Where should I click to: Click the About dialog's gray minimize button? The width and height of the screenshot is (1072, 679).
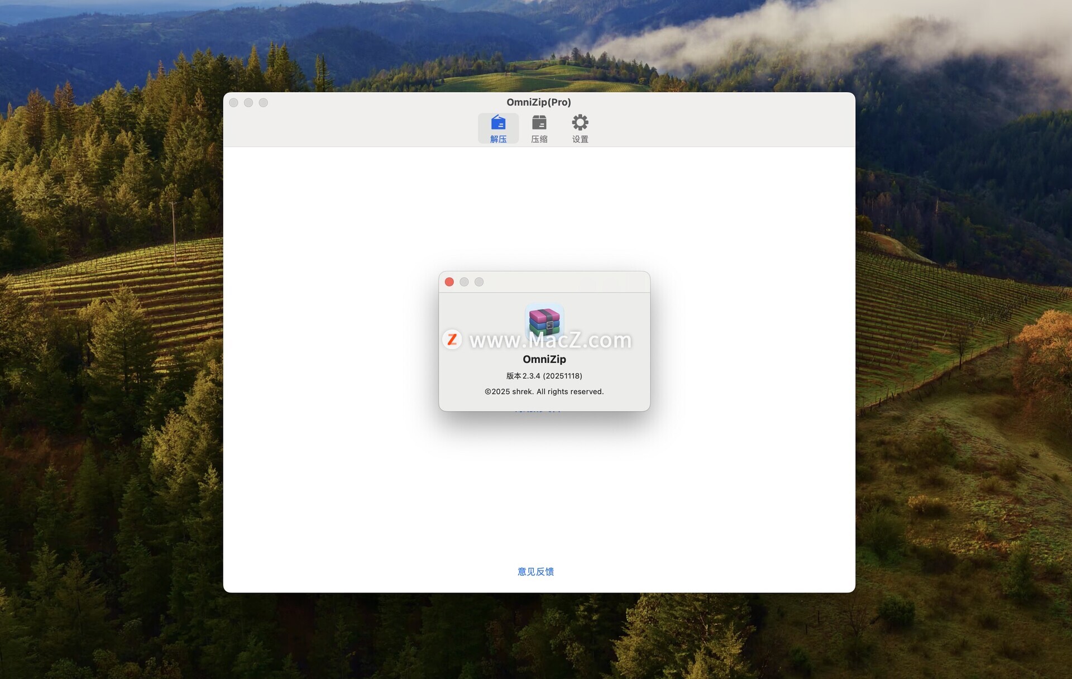[x=464, y=282]
